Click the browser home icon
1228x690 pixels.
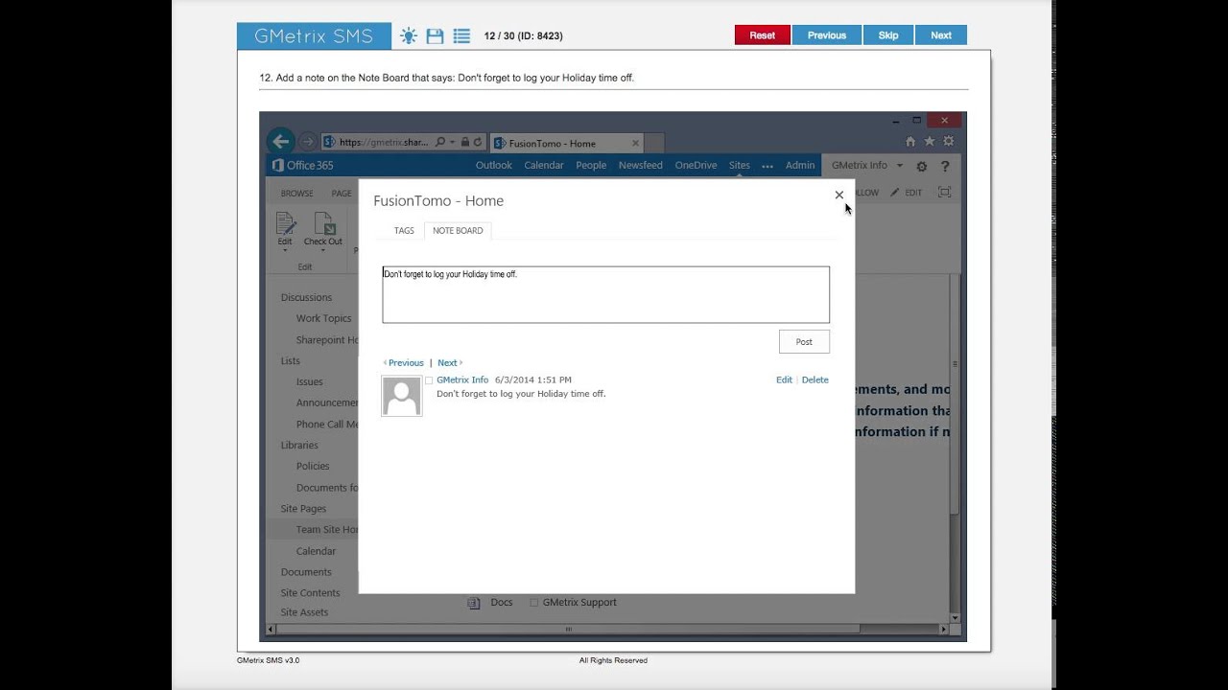[910, 142]
